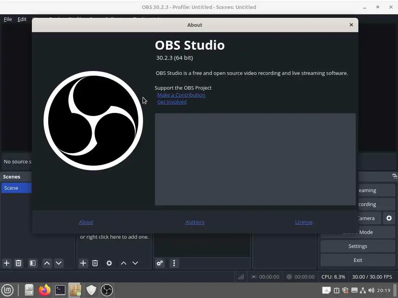Click the 30.2.3 (64 bit) version text

pyautogui.click(x=175, y=58)
